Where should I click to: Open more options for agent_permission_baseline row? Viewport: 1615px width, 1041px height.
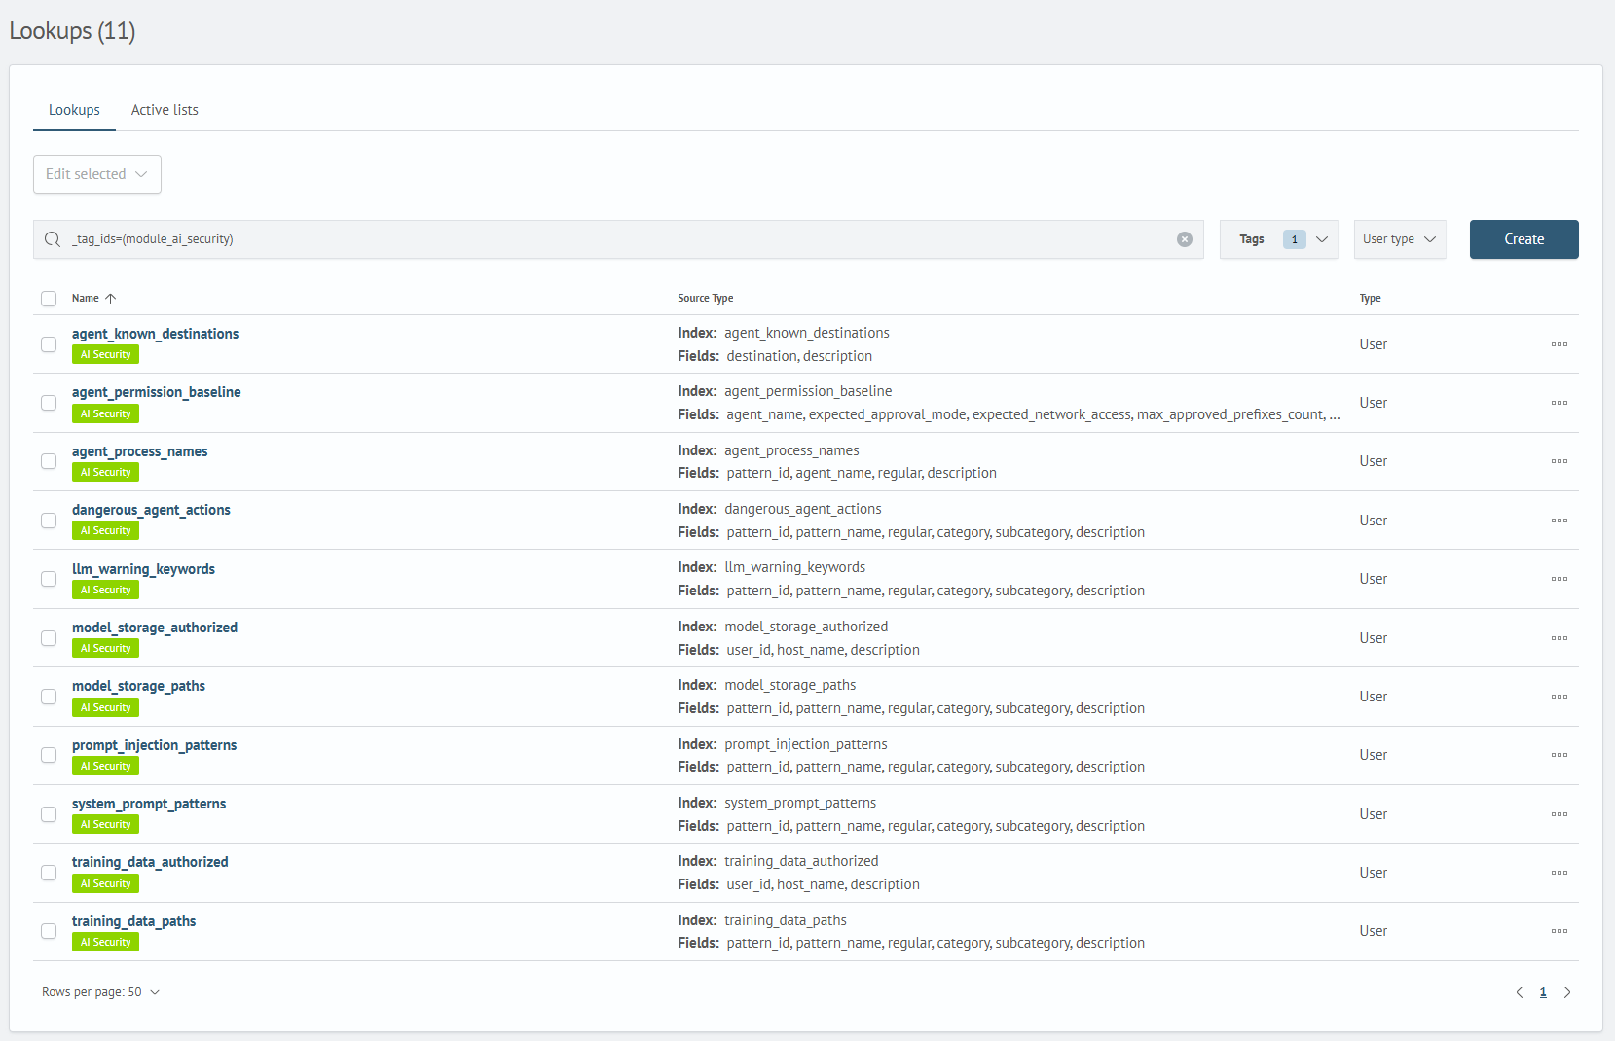tap(1560, 403)
